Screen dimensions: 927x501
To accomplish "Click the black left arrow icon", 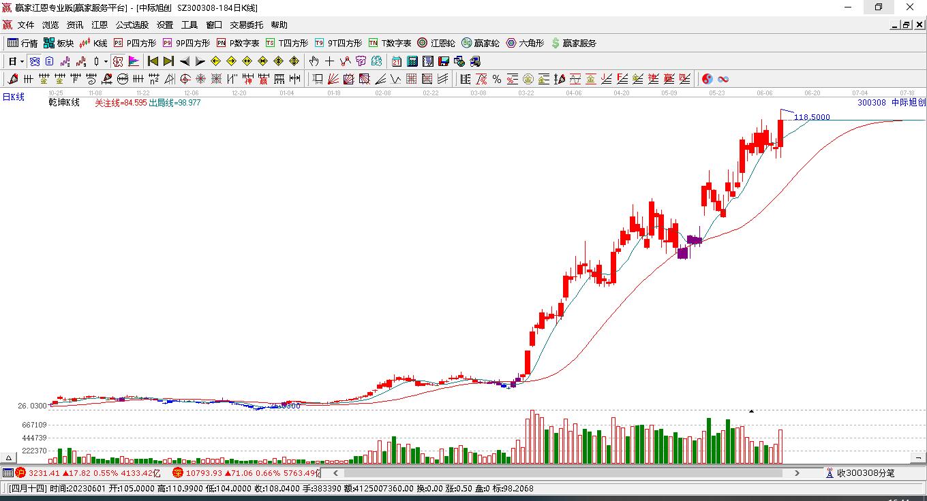I will (x=184, y=61).
